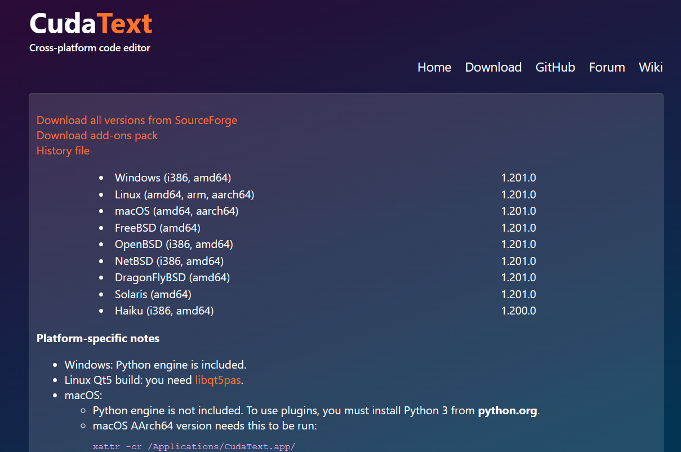Select Windows (i386, amd64) download
681x452 pixels.
point(173,178)
